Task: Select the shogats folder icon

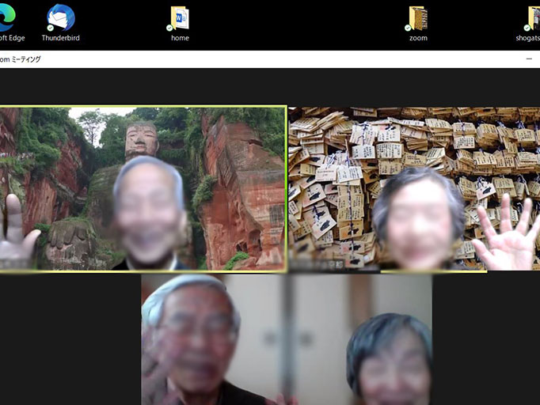Action: [534, 18]
